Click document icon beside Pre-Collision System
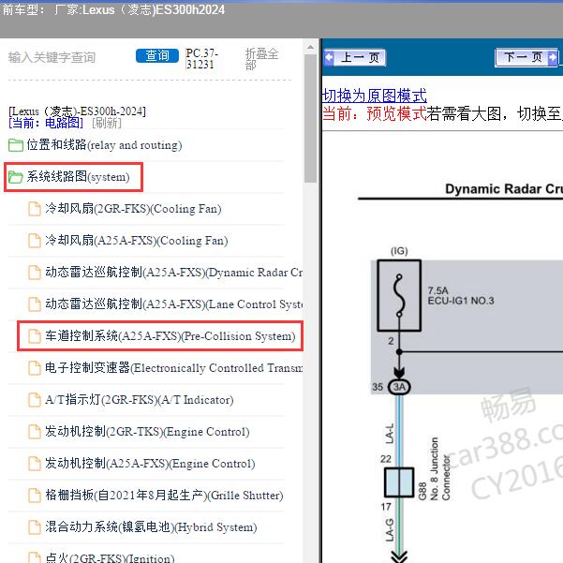 [35, 336]
